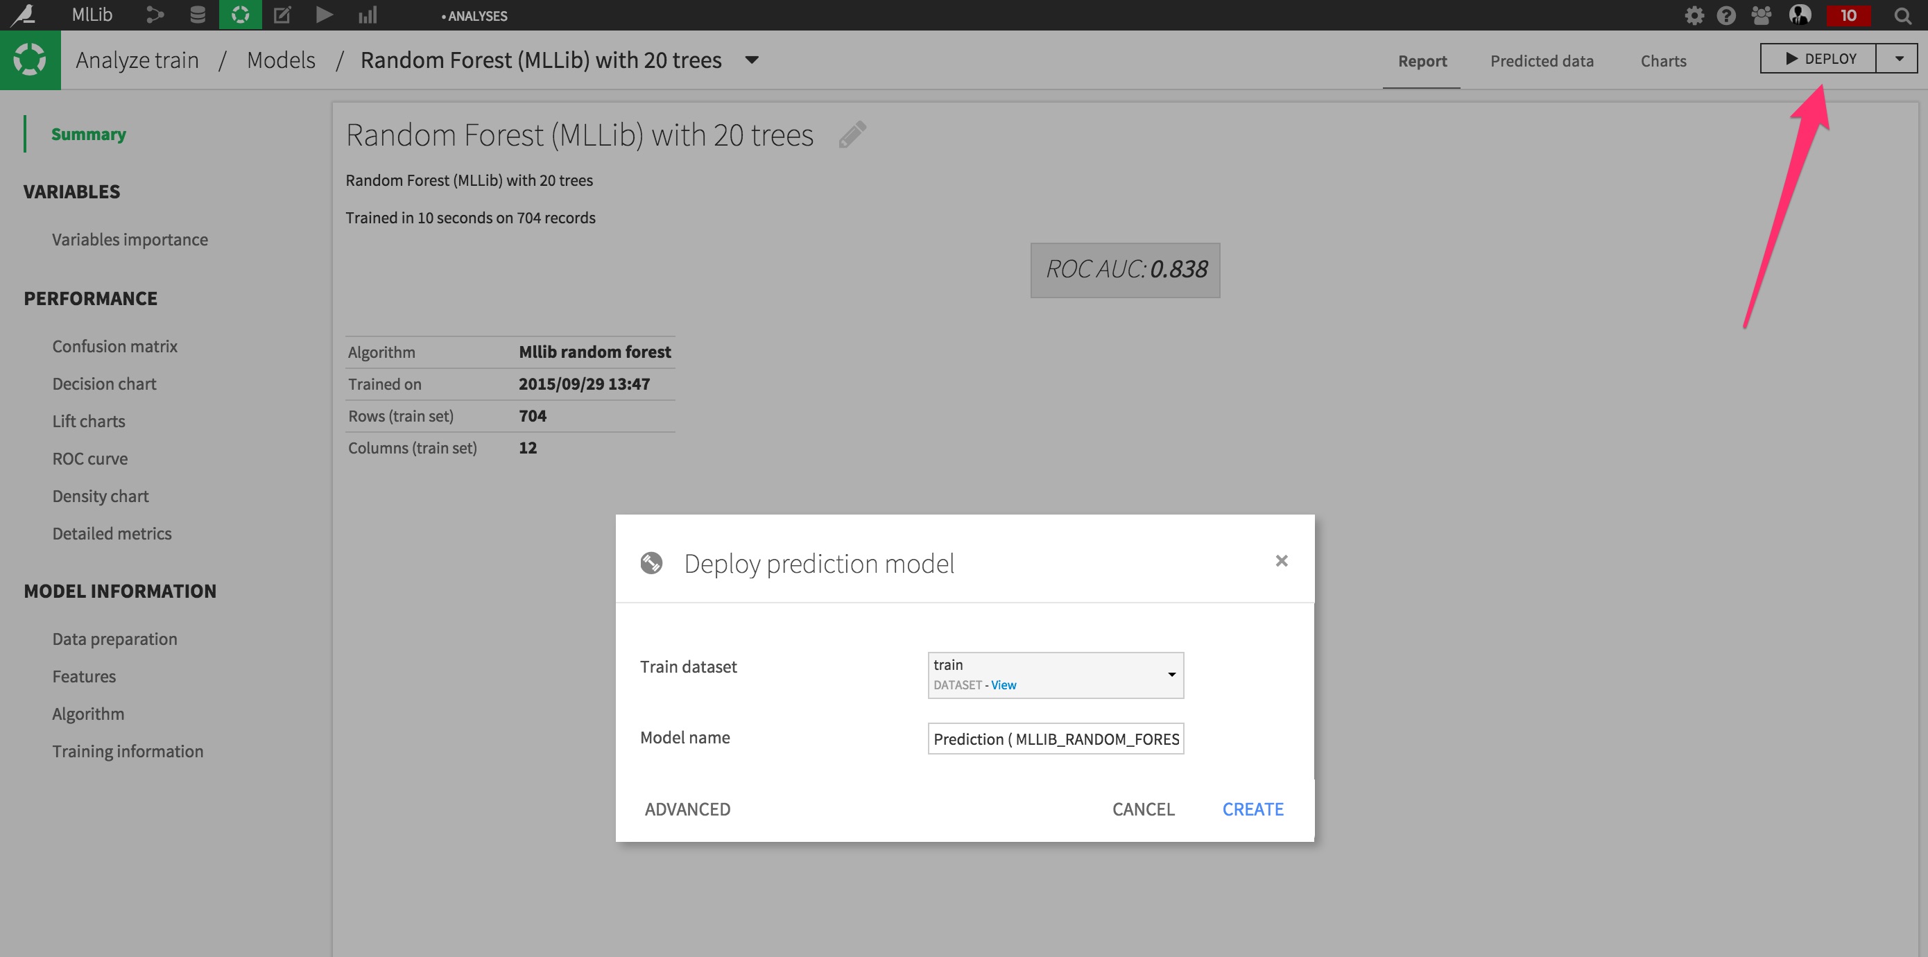Open the Train dataset dropdown

[x=1171, y=674]
